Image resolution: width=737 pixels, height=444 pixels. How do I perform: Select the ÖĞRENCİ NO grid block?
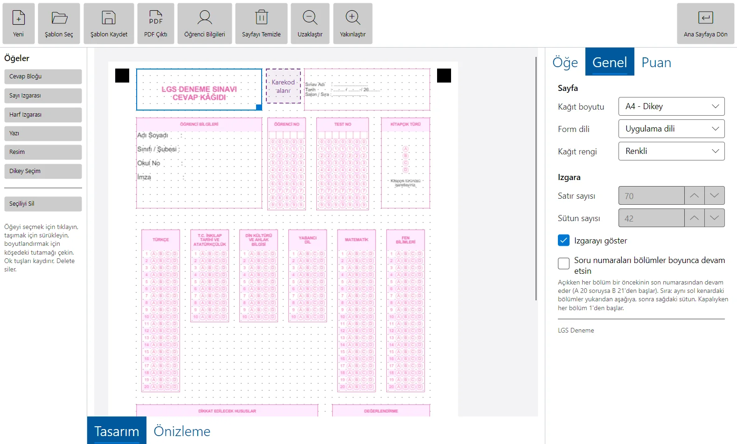(x=286, y=164)
